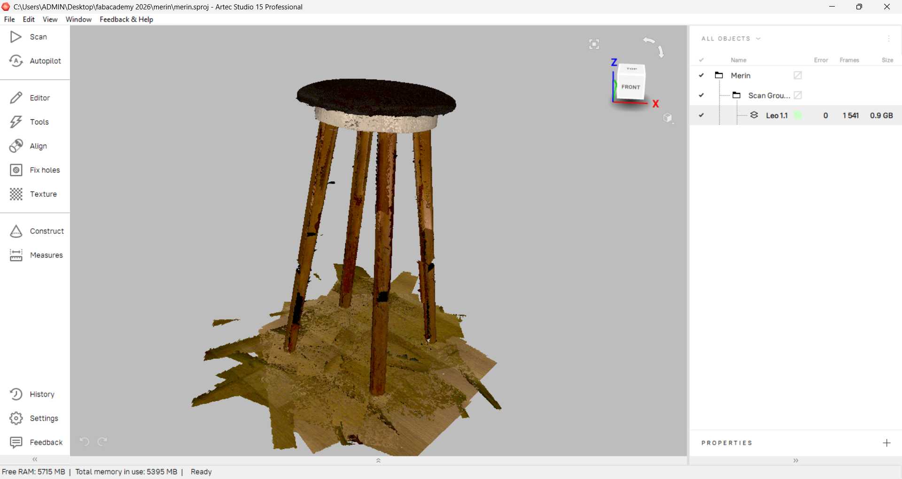Image resolution: width=902 pixels, height=479 pixels.
Task: Sort by the Error column header
Action: tap(821, 60)
